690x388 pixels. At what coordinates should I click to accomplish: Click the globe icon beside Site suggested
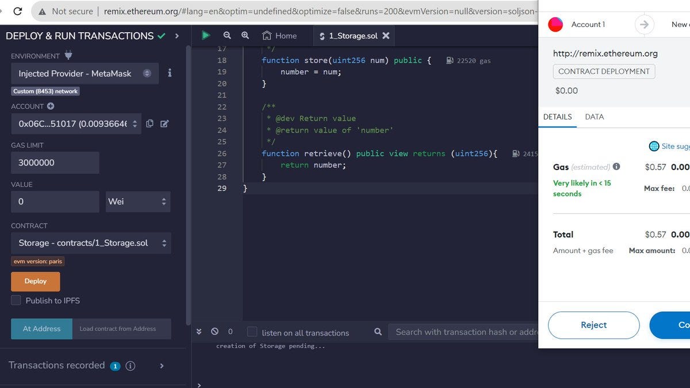tap(654, 146)
